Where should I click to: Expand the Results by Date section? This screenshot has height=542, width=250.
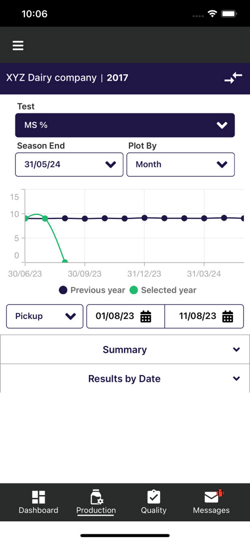[x=125, y=378]
